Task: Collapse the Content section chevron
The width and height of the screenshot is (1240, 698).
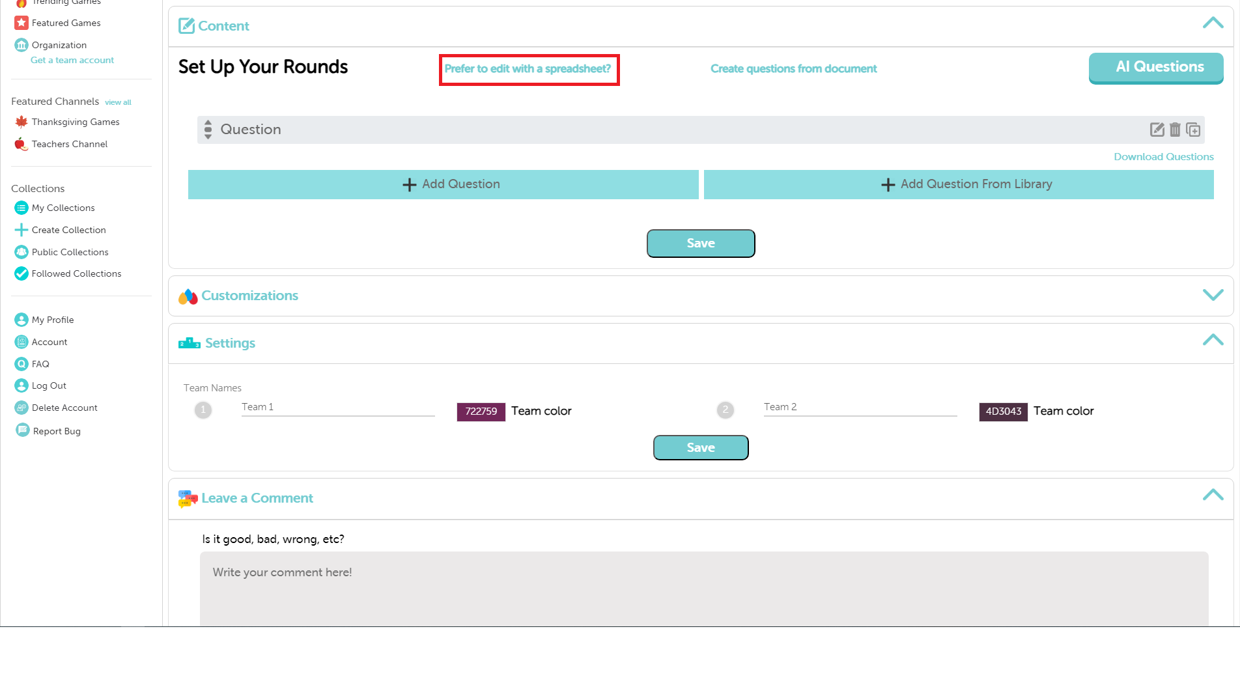Action: coord(1213,23)
